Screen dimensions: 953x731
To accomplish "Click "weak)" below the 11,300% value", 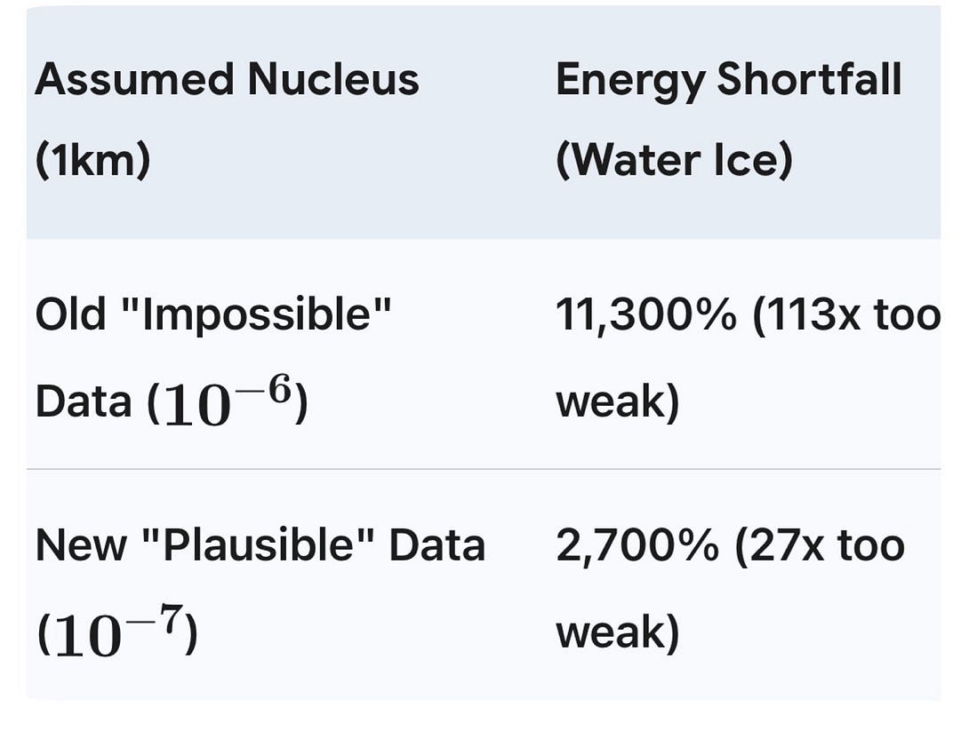I will [x=618, y=401].
